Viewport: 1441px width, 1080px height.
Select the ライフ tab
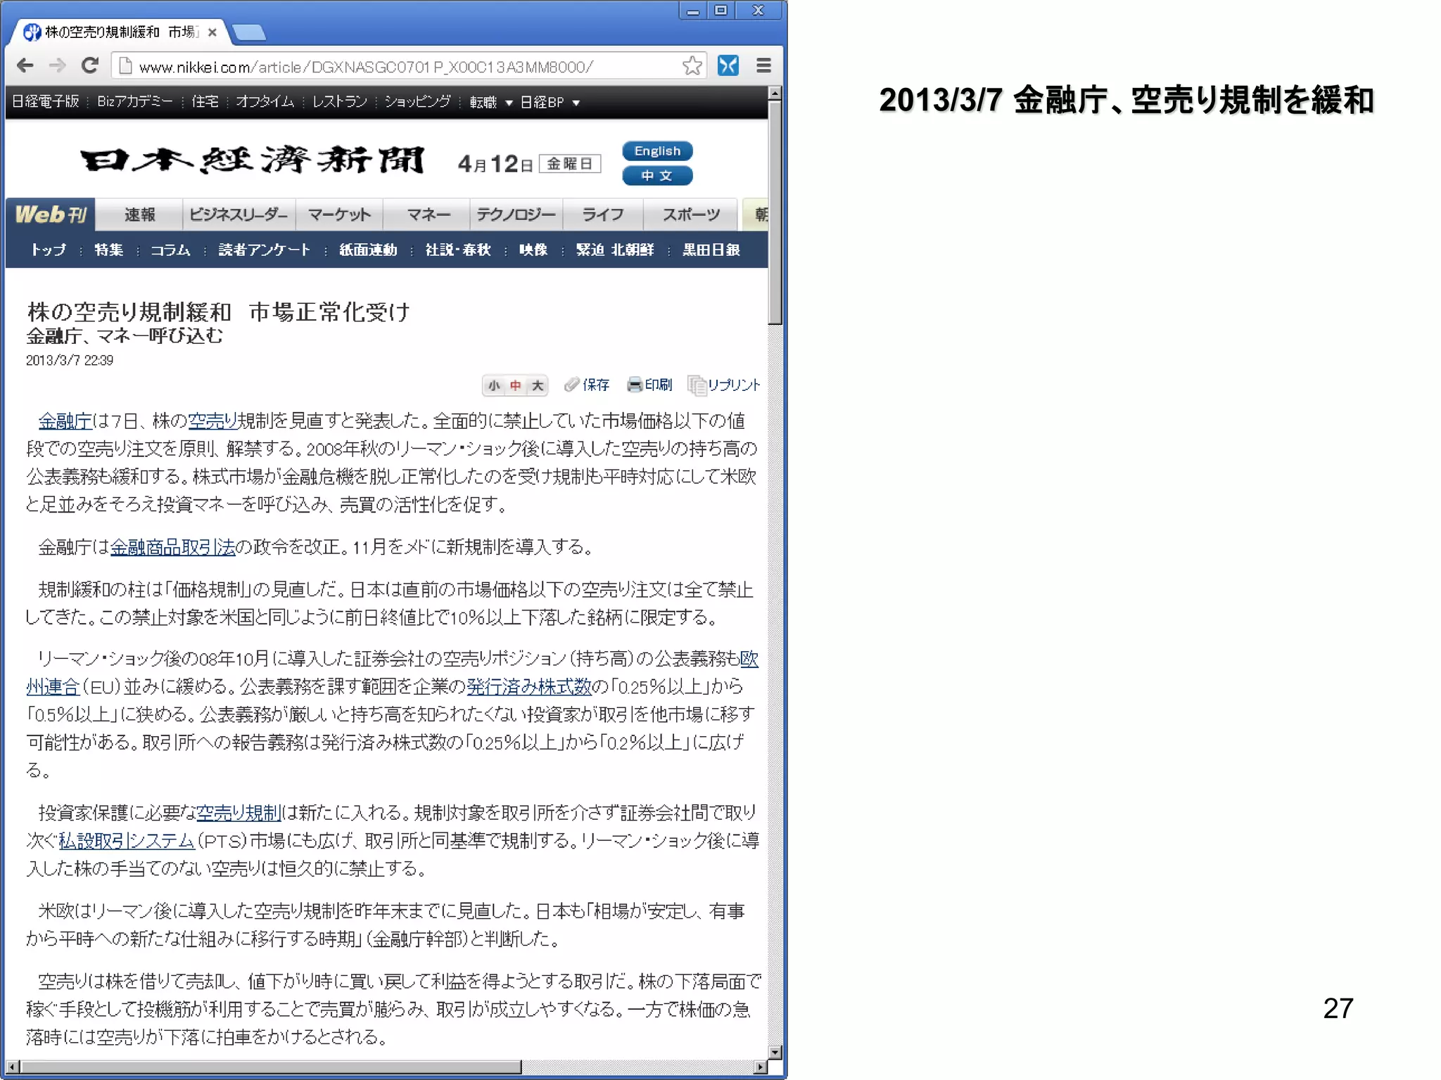click(x=603, y=215)
